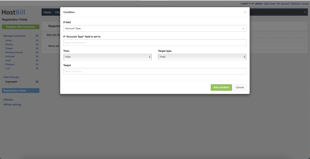Open the Pending removal customers list
This screenshot has height=159, width=310.
click(x=14, y=52)
